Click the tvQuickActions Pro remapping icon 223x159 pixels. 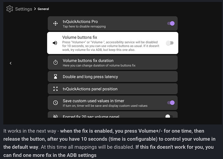point(55,23)
